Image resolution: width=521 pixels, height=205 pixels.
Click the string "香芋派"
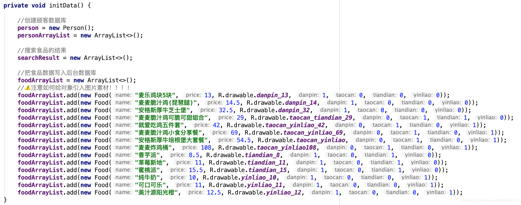click(147, 155)
